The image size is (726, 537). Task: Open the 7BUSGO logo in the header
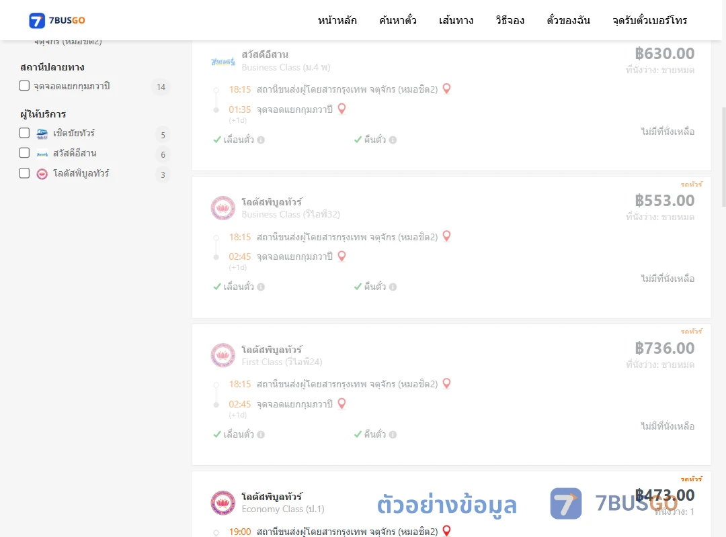click(x=57, y=20)
